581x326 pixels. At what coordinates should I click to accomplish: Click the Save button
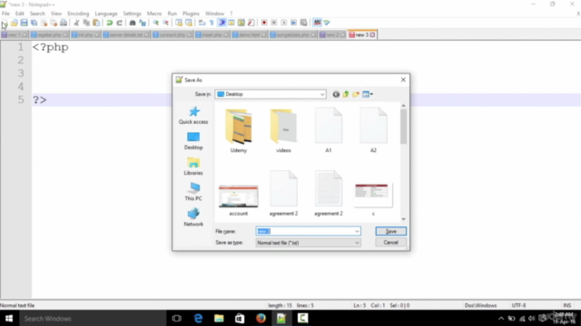(x=391, y=232)
